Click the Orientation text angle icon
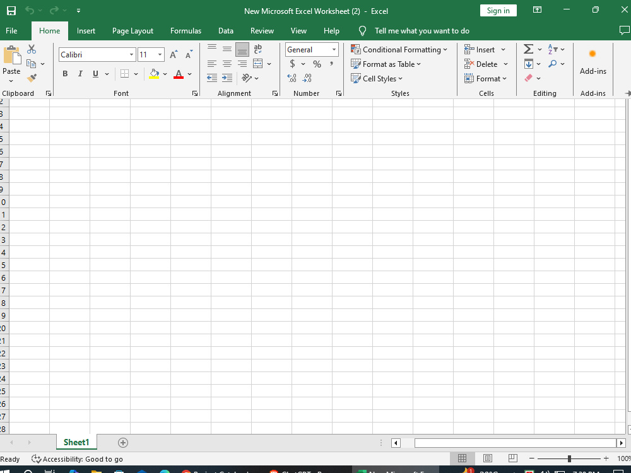 (247, 78)
